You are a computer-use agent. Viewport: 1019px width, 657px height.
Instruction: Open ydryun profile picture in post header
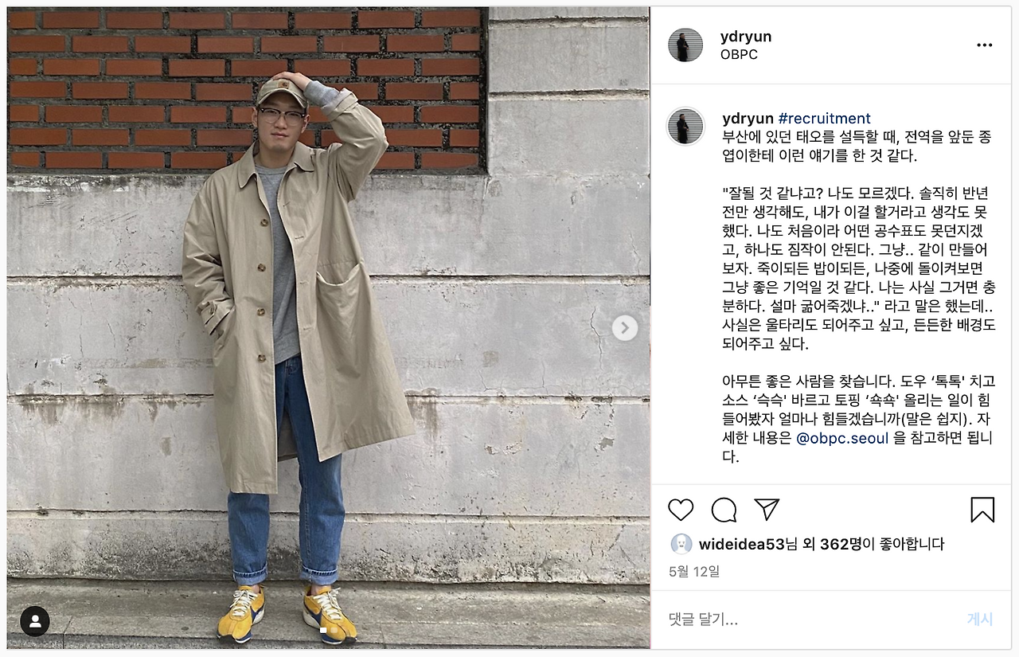click(685, 45)
